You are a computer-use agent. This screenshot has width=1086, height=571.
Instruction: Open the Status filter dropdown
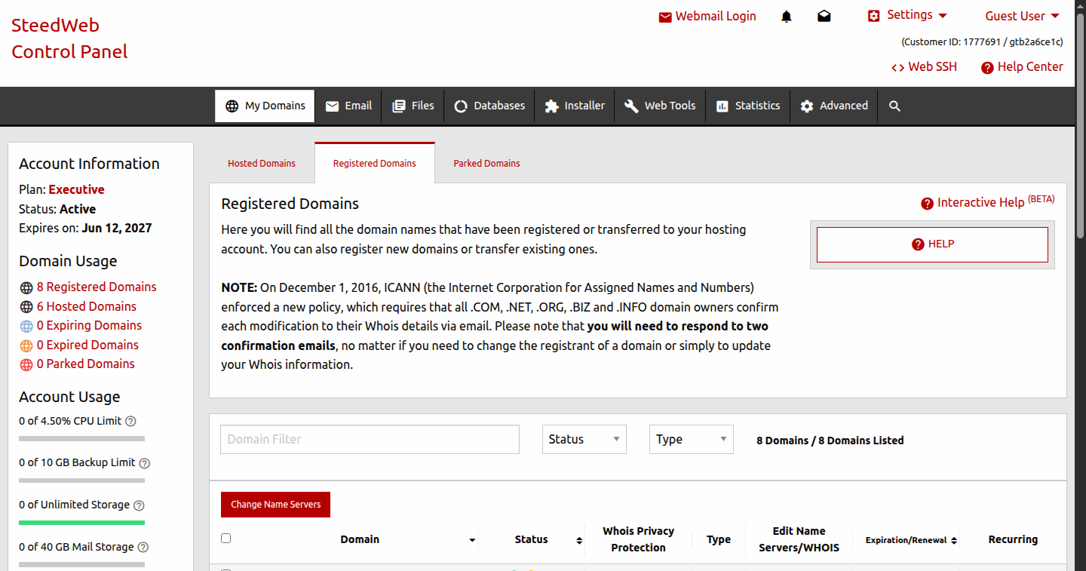(584, 439)
